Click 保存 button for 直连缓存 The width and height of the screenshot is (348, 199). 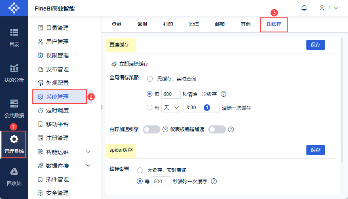(x=315, y=45)
